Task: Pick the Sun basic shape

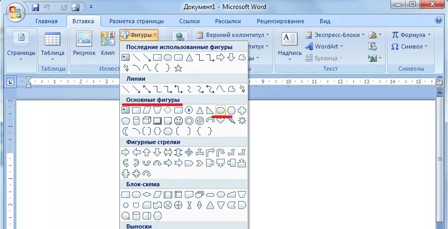Action: 242,121
